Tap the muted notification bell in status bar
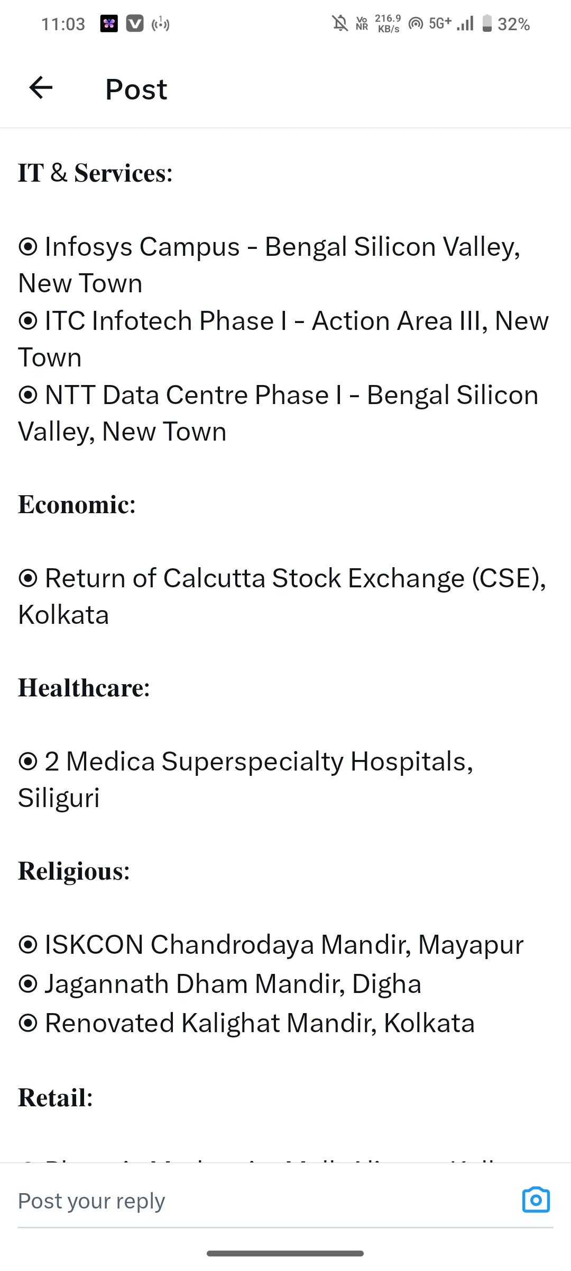Viewport: 571px width, 1271px height. pyautogui.click(x=340, y=24)
